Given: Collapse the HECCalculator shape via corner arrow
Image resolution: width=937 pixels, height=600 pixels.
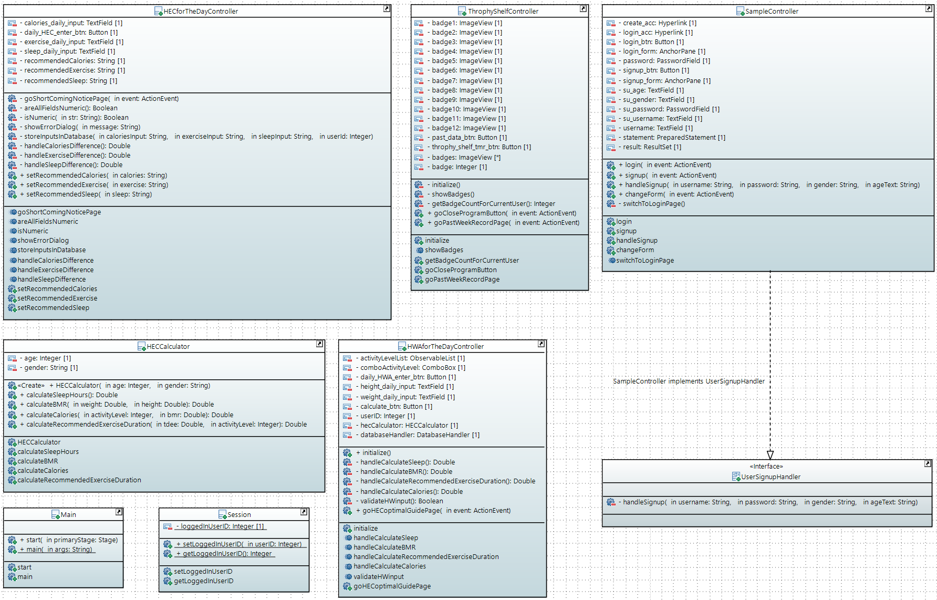Looking at the screenshot, I should [x=319, y=344].
